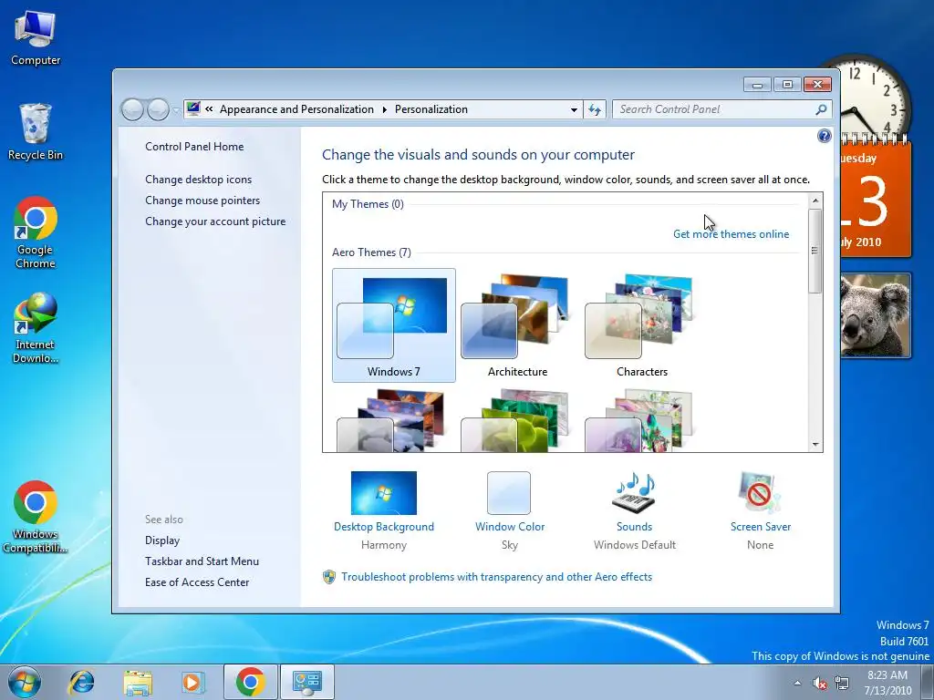Open Sounds settings keyboard icon
The width and height of the screenshot is (934, 700).
(635, 493)
